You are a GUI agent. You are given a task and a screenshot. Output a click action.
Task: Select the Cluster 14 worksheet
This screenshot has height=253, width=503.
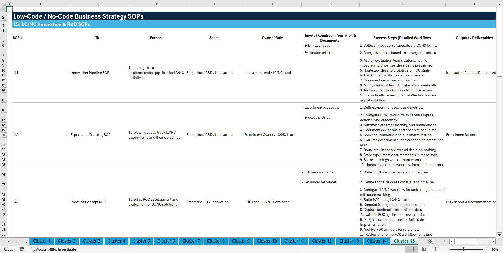377,241
